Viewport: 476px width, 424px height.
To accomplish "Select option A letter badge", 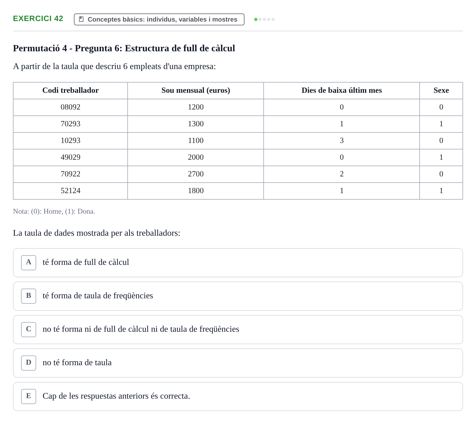I will click(29, 262).
